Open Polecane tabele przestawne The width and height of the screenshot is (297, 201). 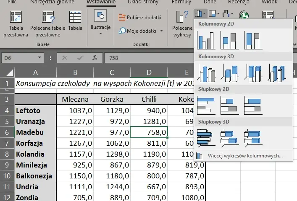(x=48, y=24)
